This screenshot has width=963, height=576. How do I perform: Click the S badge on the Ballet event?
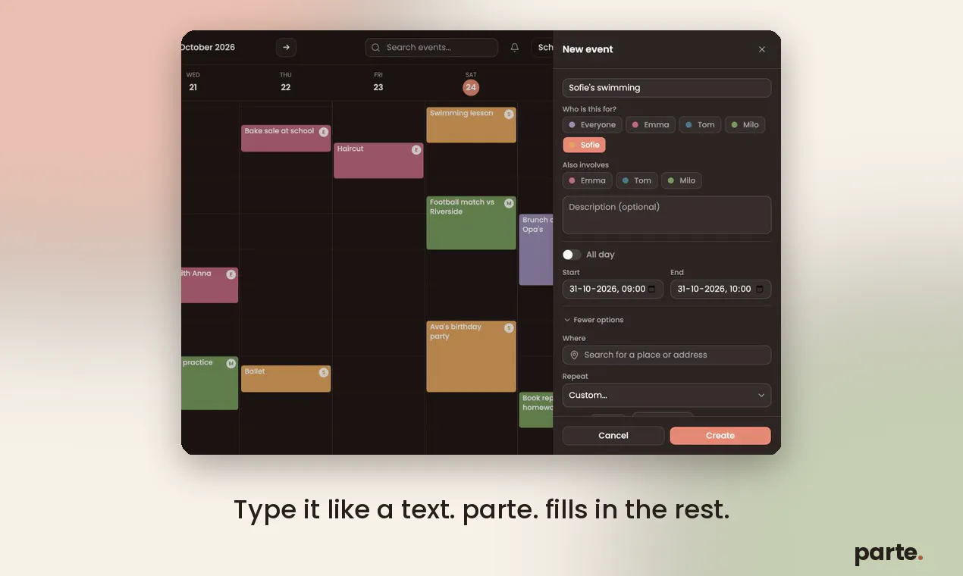tap(324, 372)
